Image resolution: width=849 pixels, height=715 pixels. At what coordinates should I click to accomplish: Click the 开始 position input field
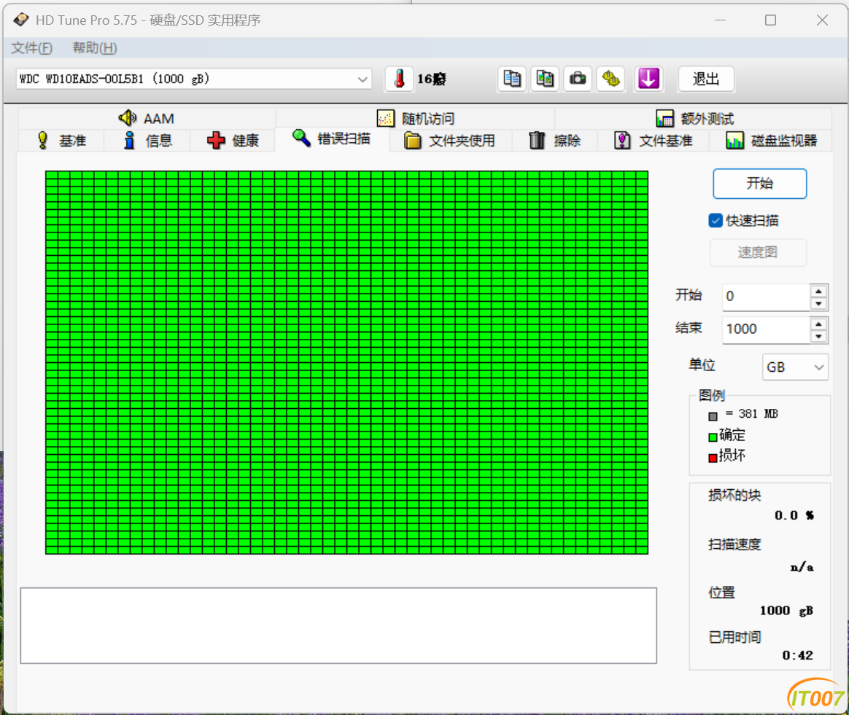pos(766,297)
